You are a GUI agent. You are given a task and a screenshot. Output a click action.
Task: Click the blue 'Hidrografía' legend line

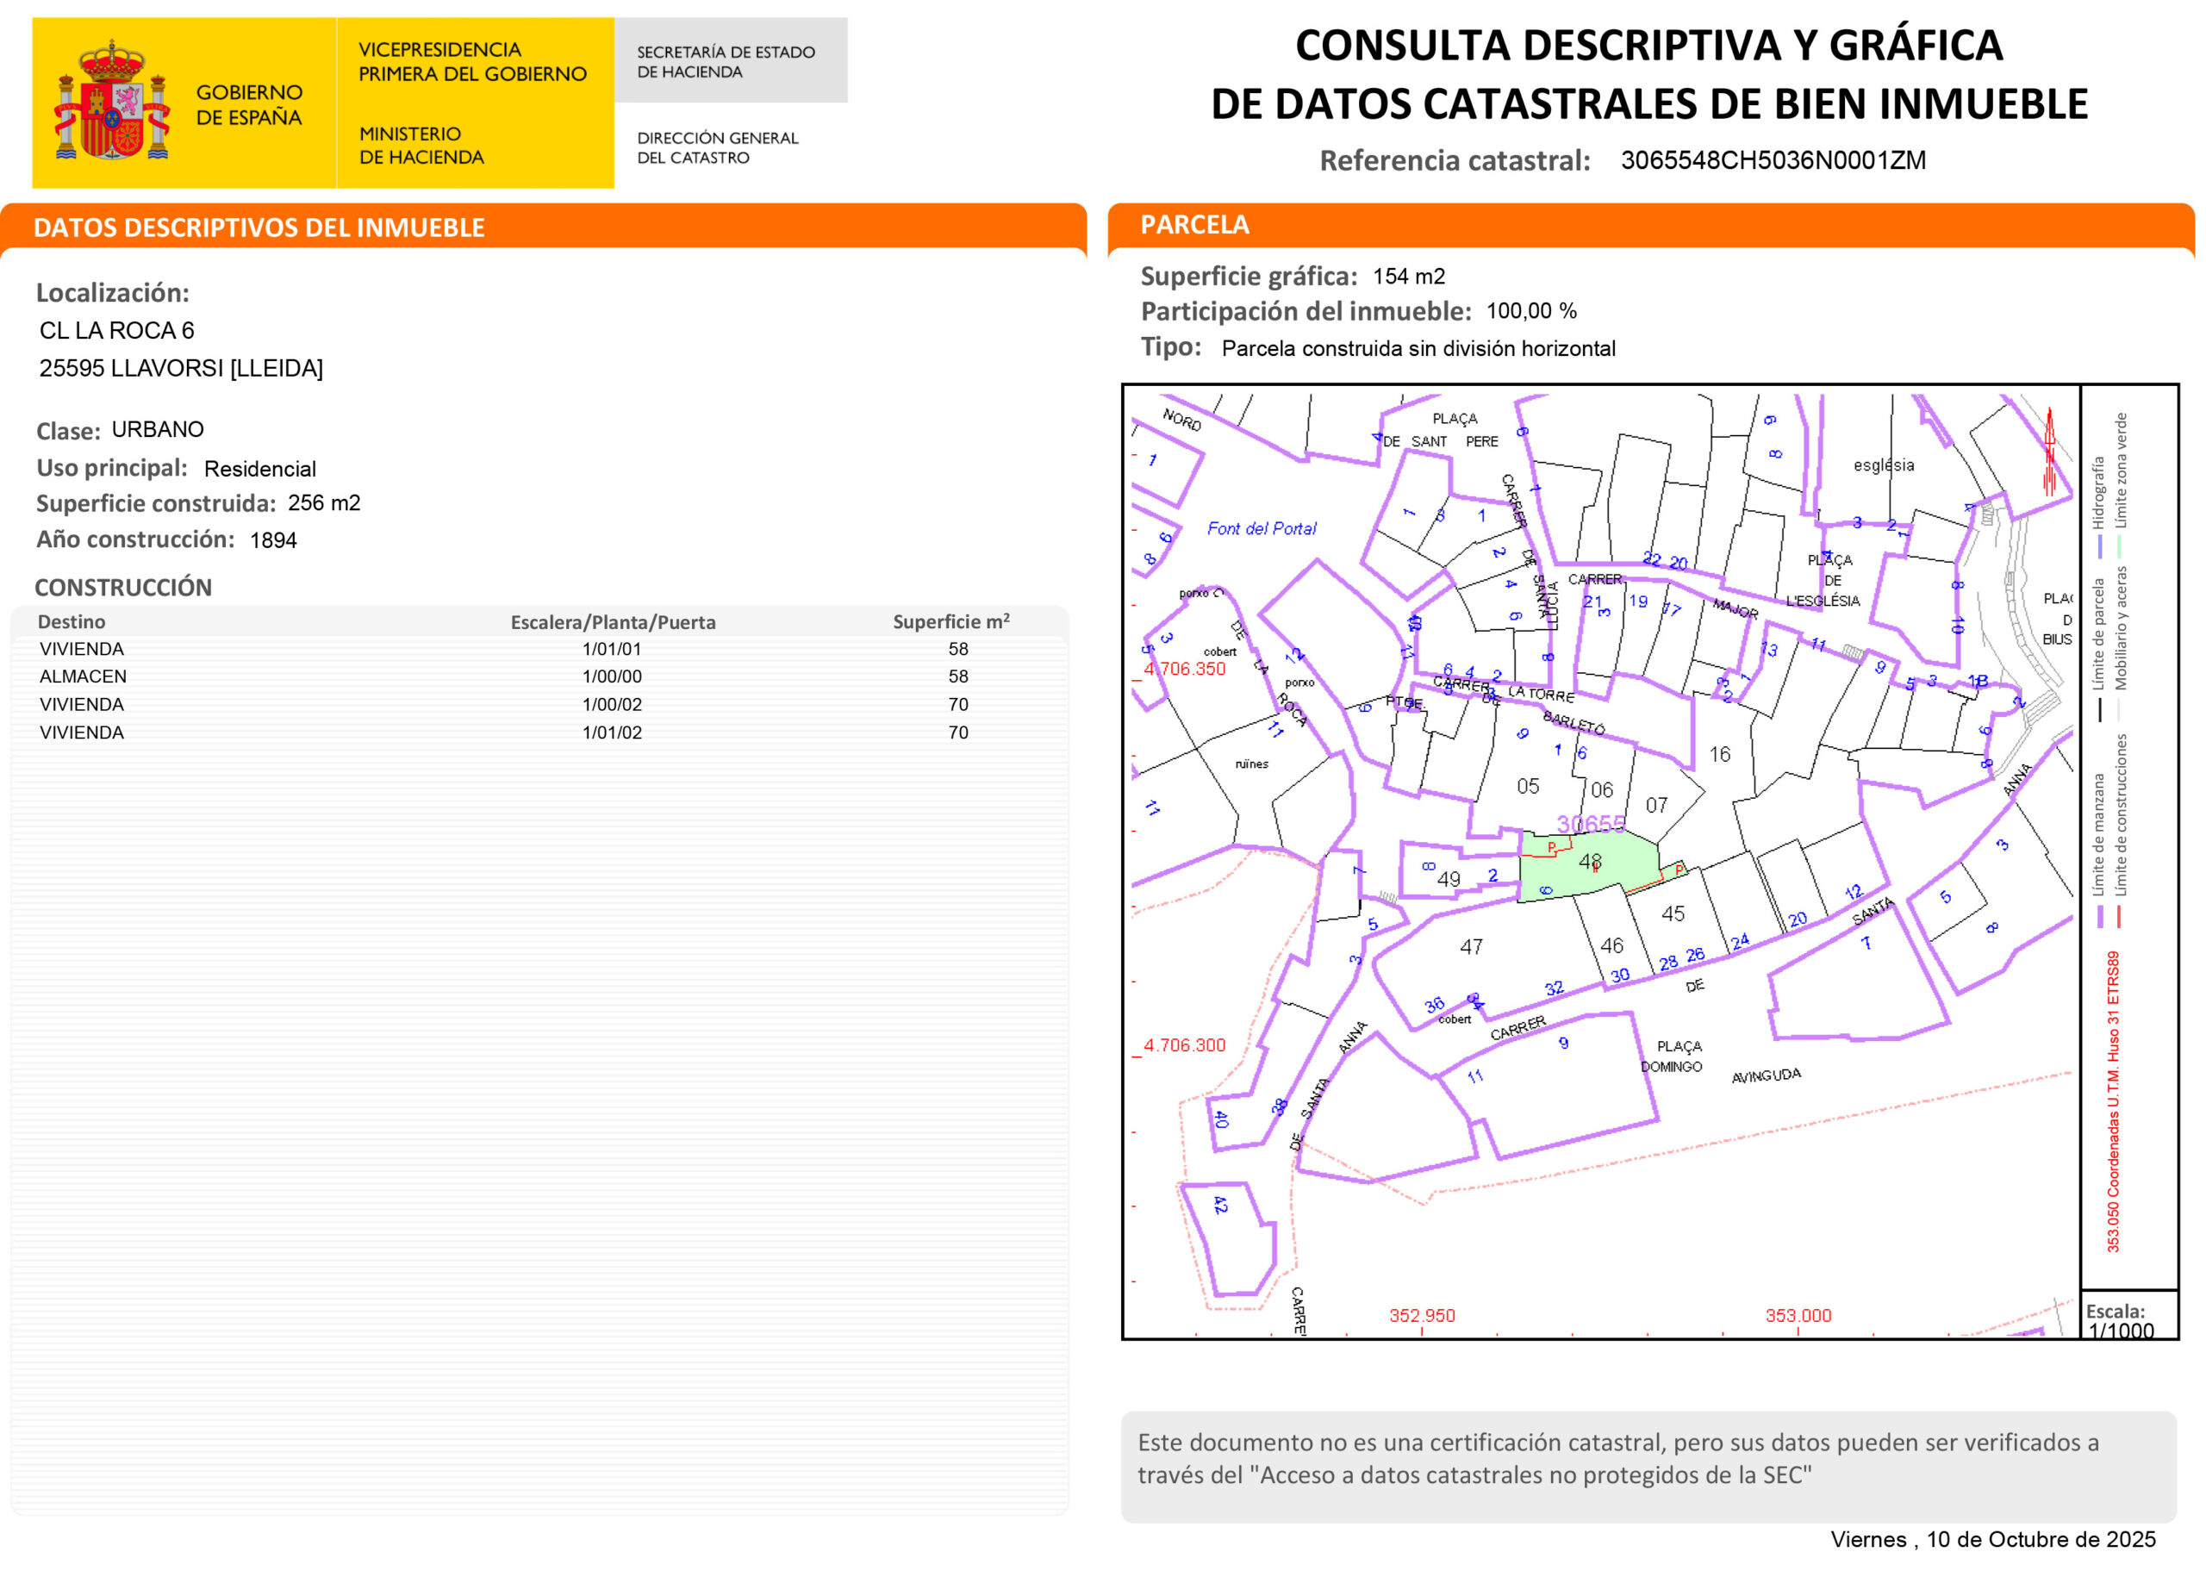pyautogui.click(x=2100, y=546)
